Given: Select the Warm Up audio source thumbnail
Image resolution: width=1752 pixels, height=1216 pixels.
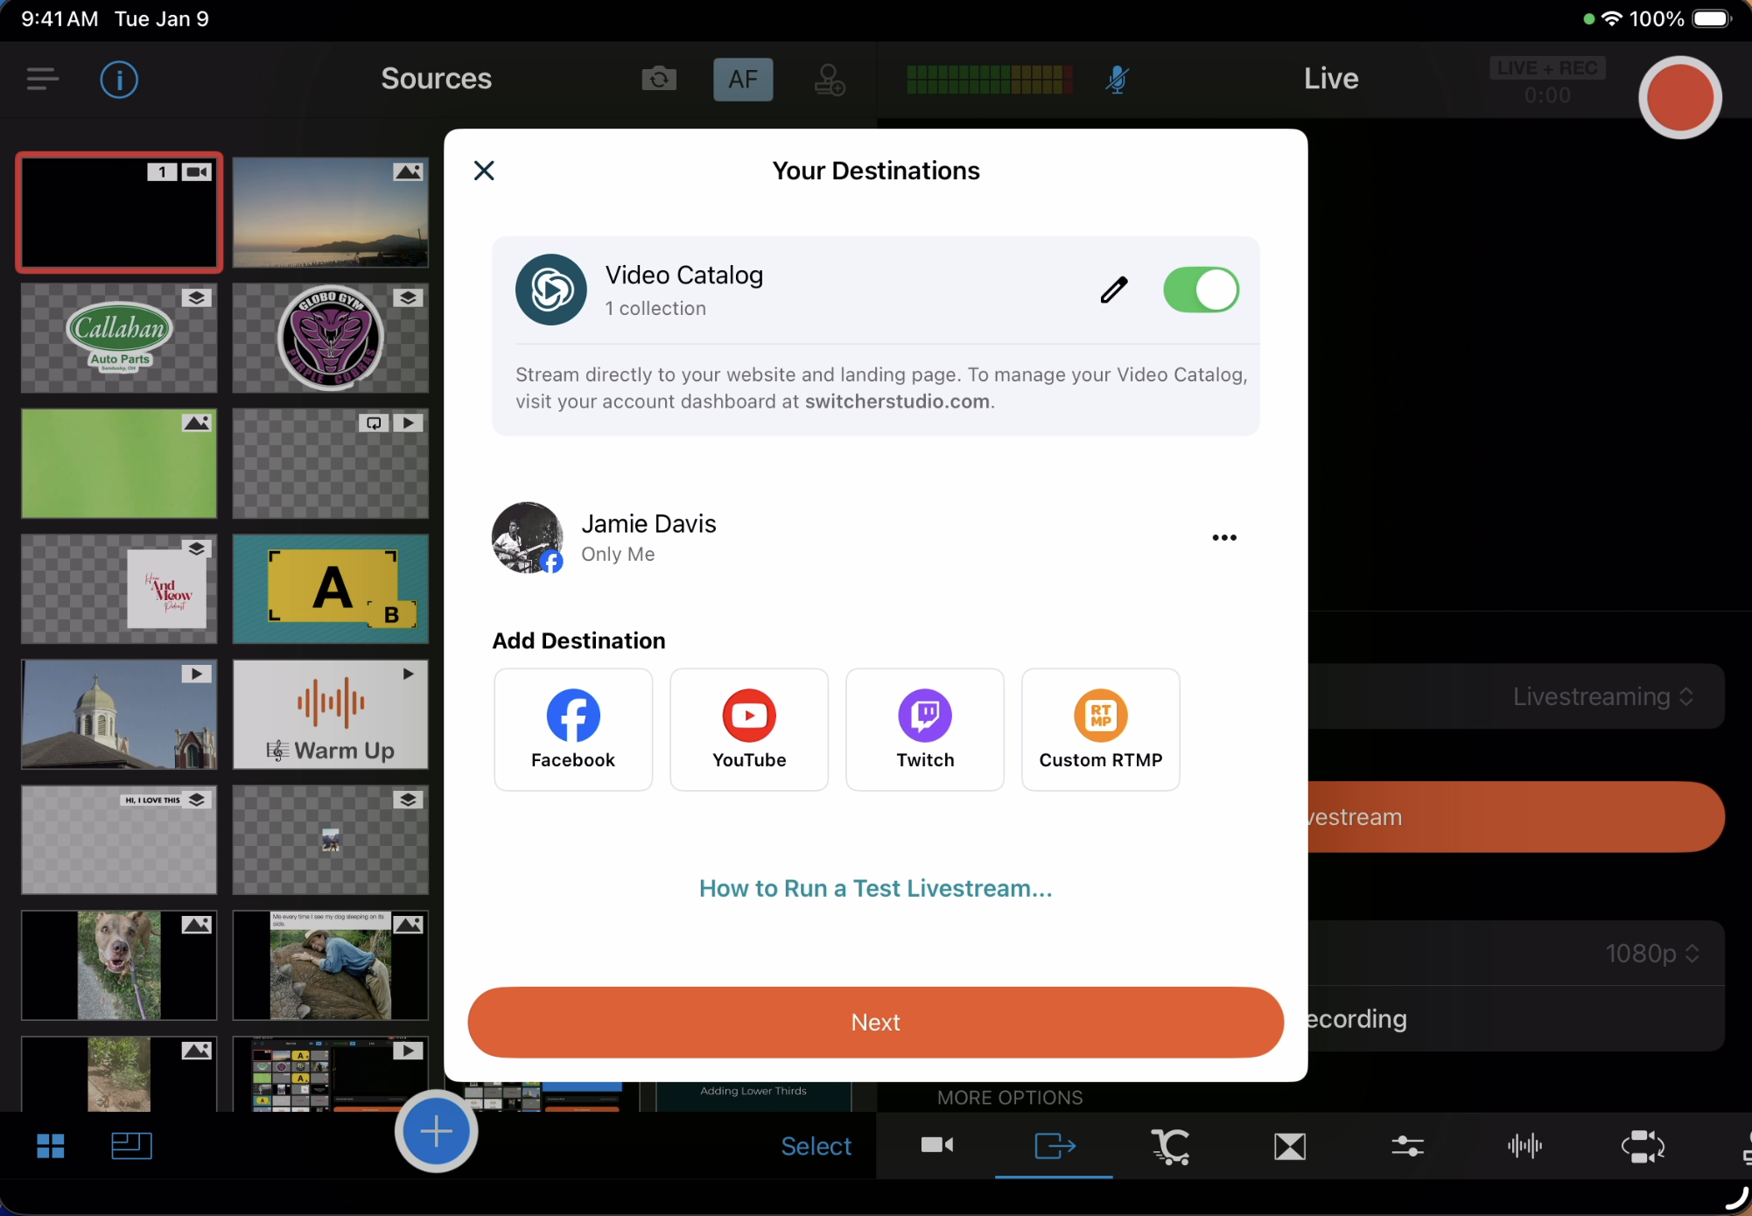Looking at the screenshot, I should pyautogui.click(x=330, y=715).
